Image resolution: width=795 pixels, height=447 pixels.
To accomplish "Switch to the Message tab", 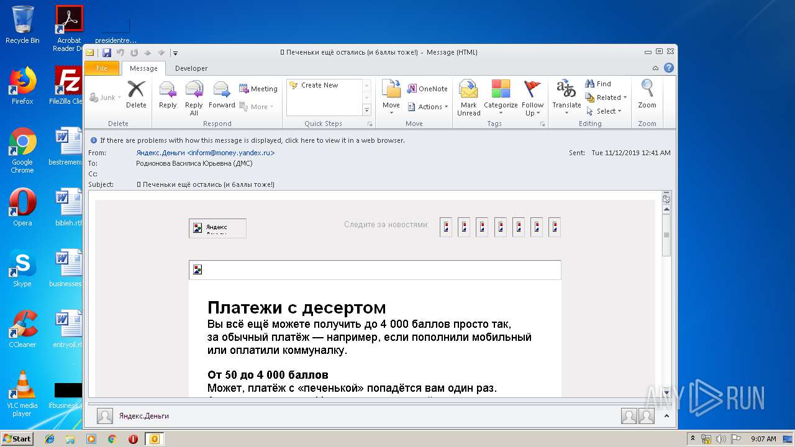I will (143, 68).
